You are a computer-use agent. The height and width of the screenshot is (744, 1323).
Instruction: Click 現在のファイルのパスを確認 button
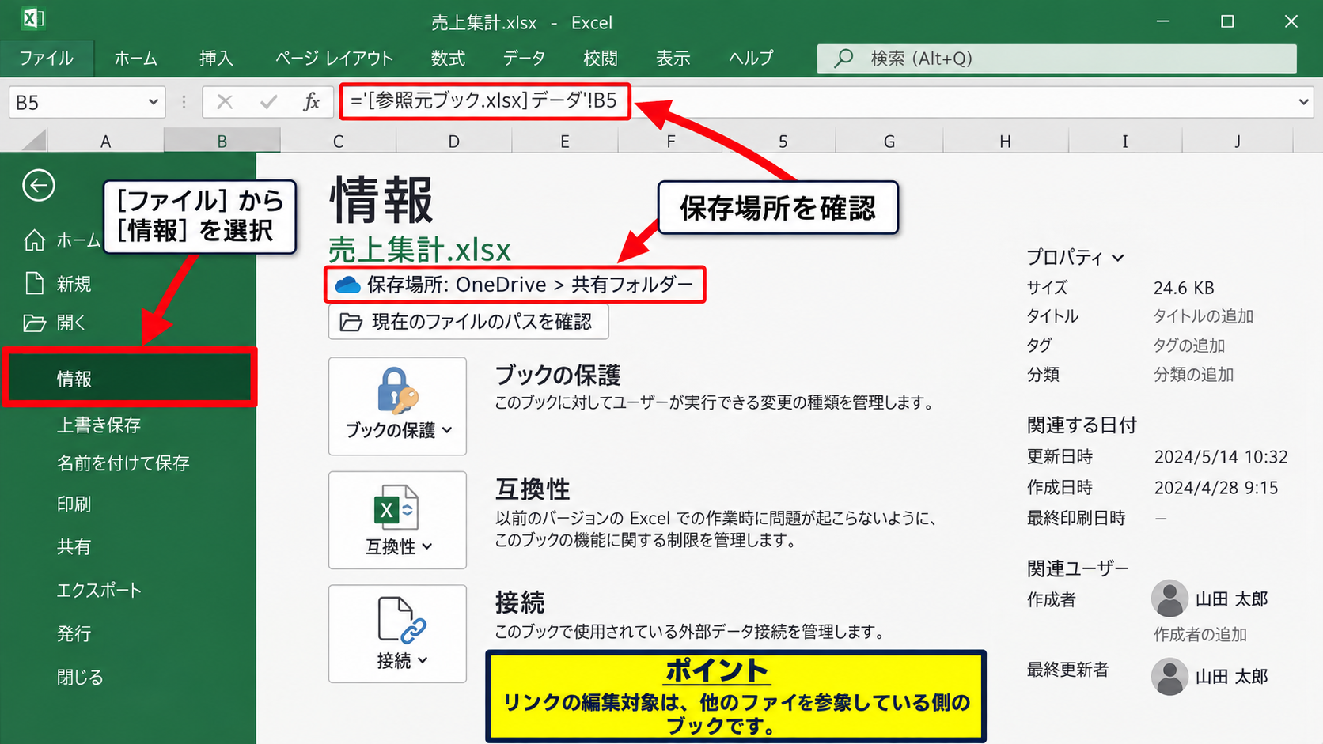click(x=468, y=322)
